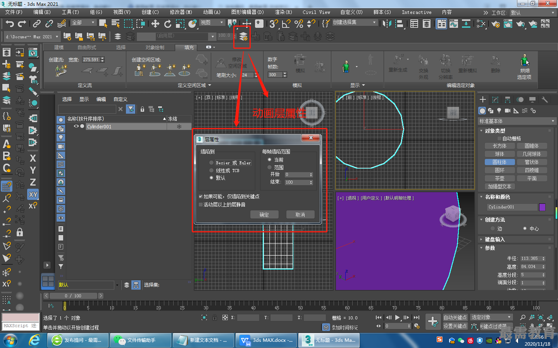Open the Modifiers menu
Screen dimensions: 558x348
(181, 12)
